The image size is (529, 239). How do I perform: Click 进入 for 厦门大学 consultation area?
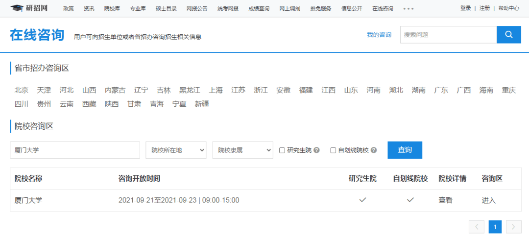click(x=489, y=200)
